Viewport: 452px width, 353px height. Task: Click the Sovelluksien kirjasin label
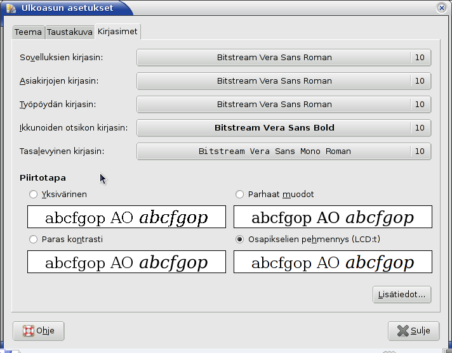(x=62, y=58)
